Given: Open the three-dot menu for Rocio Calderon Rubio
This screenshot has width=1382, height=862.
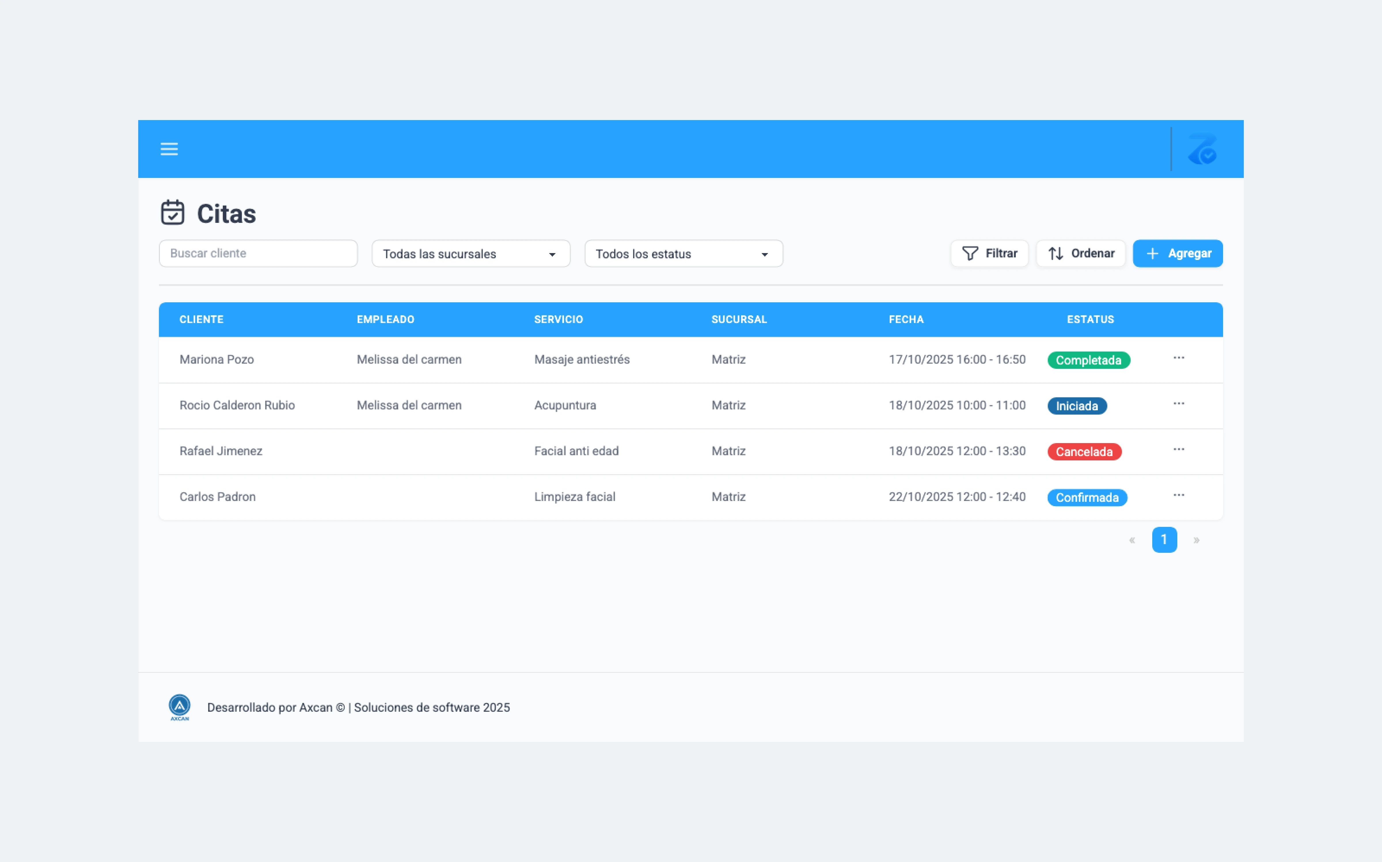Looking at the screenshot, I should (x=1178, y=404).
